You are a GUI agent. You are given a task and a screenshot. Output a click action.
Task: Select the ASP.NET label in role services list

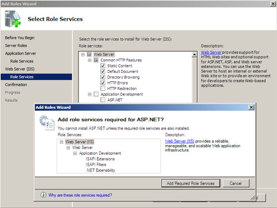click(115, 100)
